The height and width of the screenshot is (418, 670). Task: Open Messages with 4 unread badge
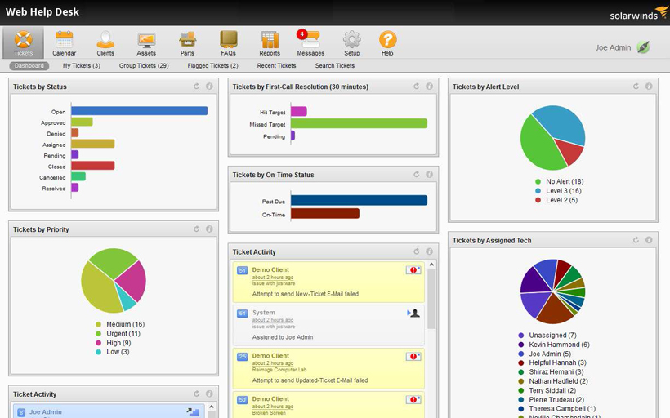[310, 40]
